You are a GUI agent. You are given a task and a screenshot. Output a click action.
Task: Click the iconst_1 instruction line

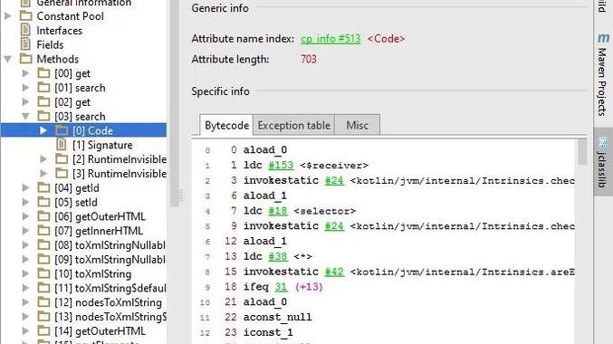pos(268,332)
